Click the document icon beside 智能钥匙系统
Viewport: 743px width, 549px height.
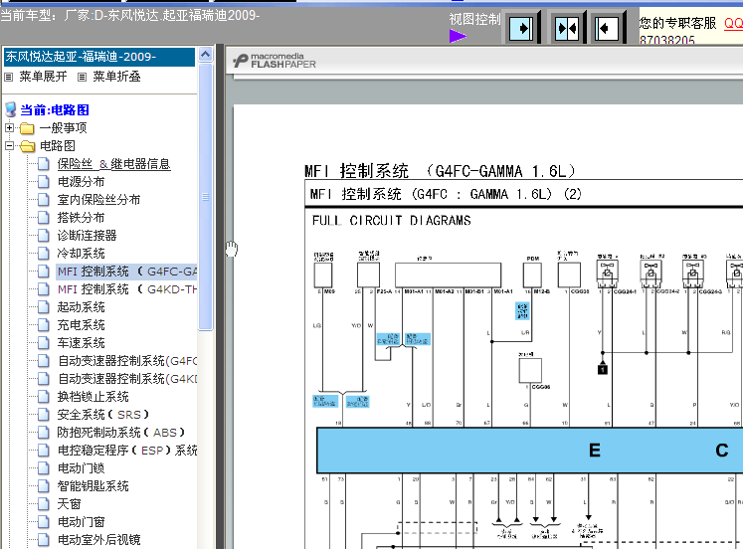(x=44, y=486)
